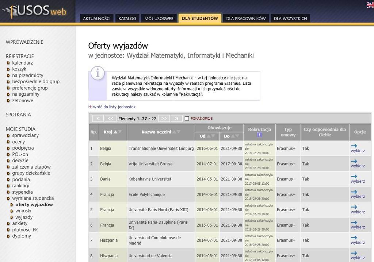Open 'bezpośrednie do grup' link
The width and height of the screenshot is (374, 262).
[36, 81]
